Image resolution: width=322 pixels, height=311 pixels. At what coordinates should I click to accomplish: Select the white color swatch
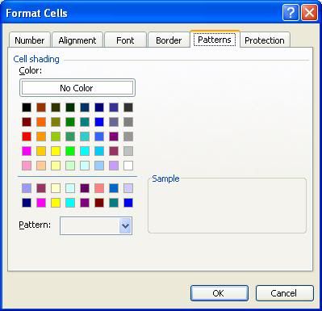click(128, 166)
